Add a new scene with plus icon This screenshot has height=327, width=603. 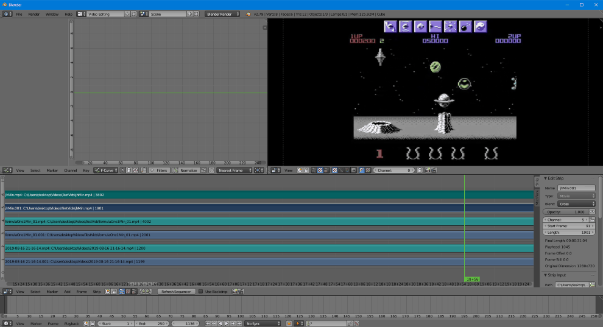pos(189,14)
